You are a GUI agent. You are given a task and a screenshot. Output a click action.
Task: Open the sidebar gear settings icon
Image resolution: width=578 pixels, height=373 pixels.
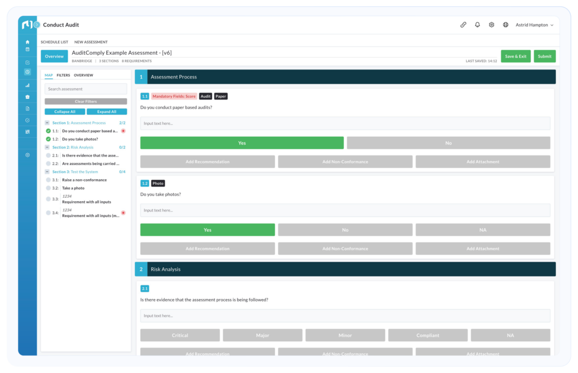tap(27, 155)
